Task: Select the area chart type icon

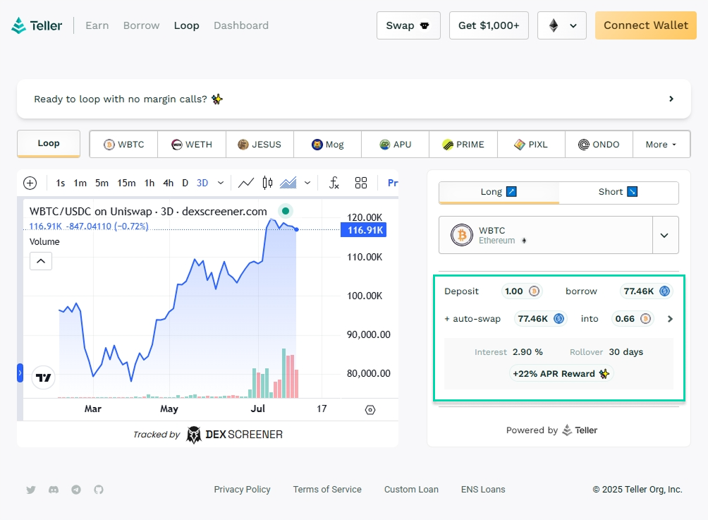Action: (x=288, y=183)
